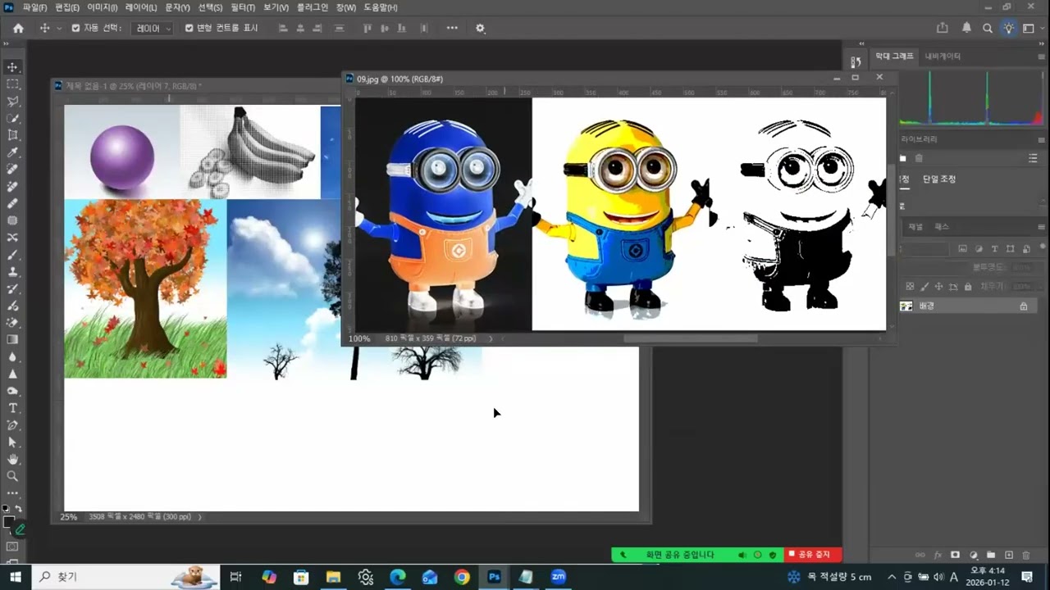1050x590 pixels.
Task: Select the Hand tool
Action: tap(12, 459)
